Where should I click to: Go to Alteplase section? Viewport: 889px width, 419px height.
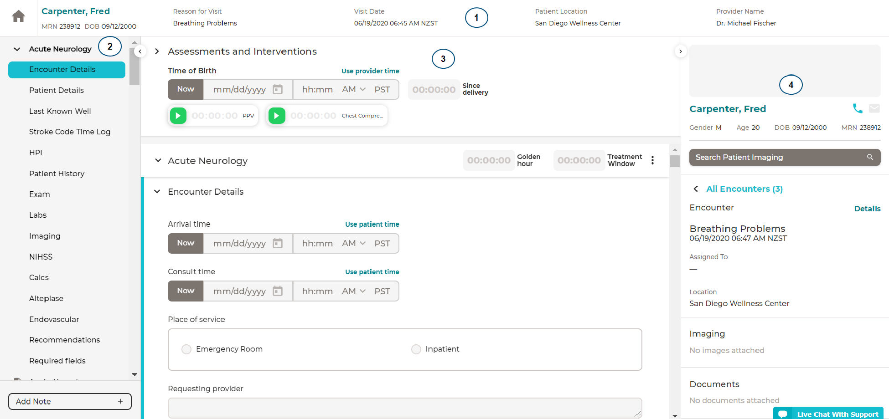click(47, 298)
